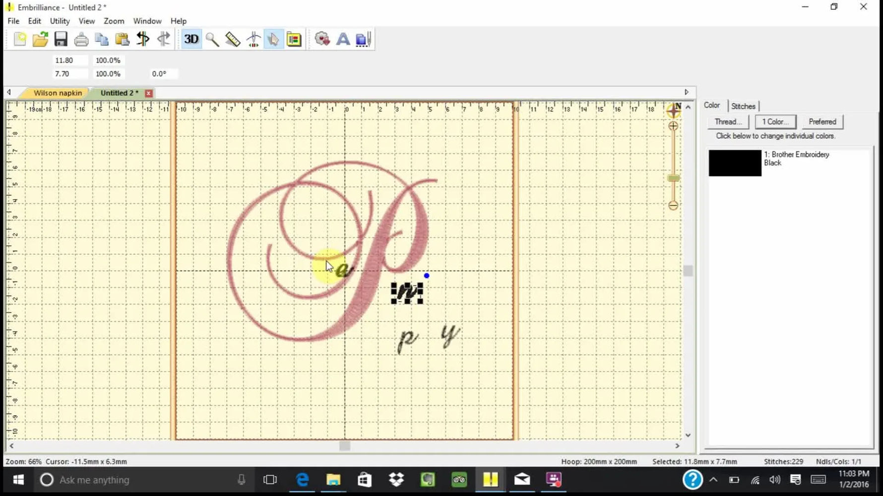Click the width field showing 11.80

point(70,60)
